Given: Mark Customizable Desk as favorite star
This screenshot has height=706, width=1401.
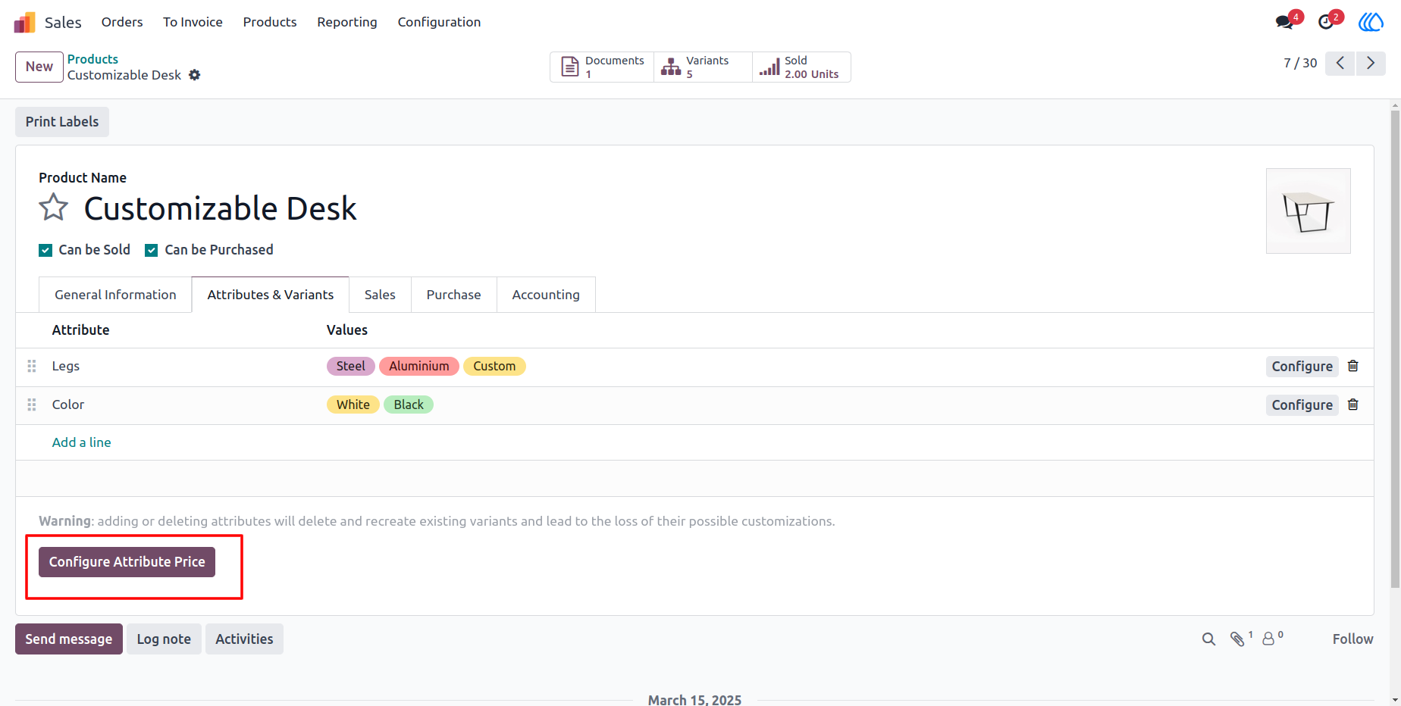Looking at the screenshot, I should pos(54,208).
